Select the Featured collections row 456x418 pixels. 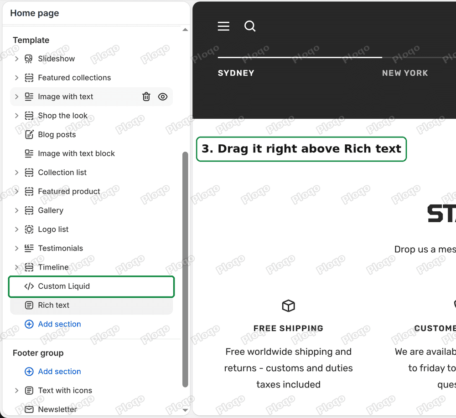pos(91,77)
